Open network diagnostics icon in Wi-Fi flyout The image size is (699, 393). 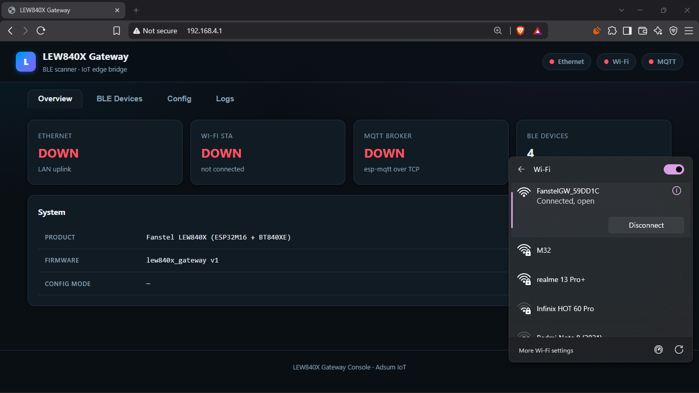(659, 350)
